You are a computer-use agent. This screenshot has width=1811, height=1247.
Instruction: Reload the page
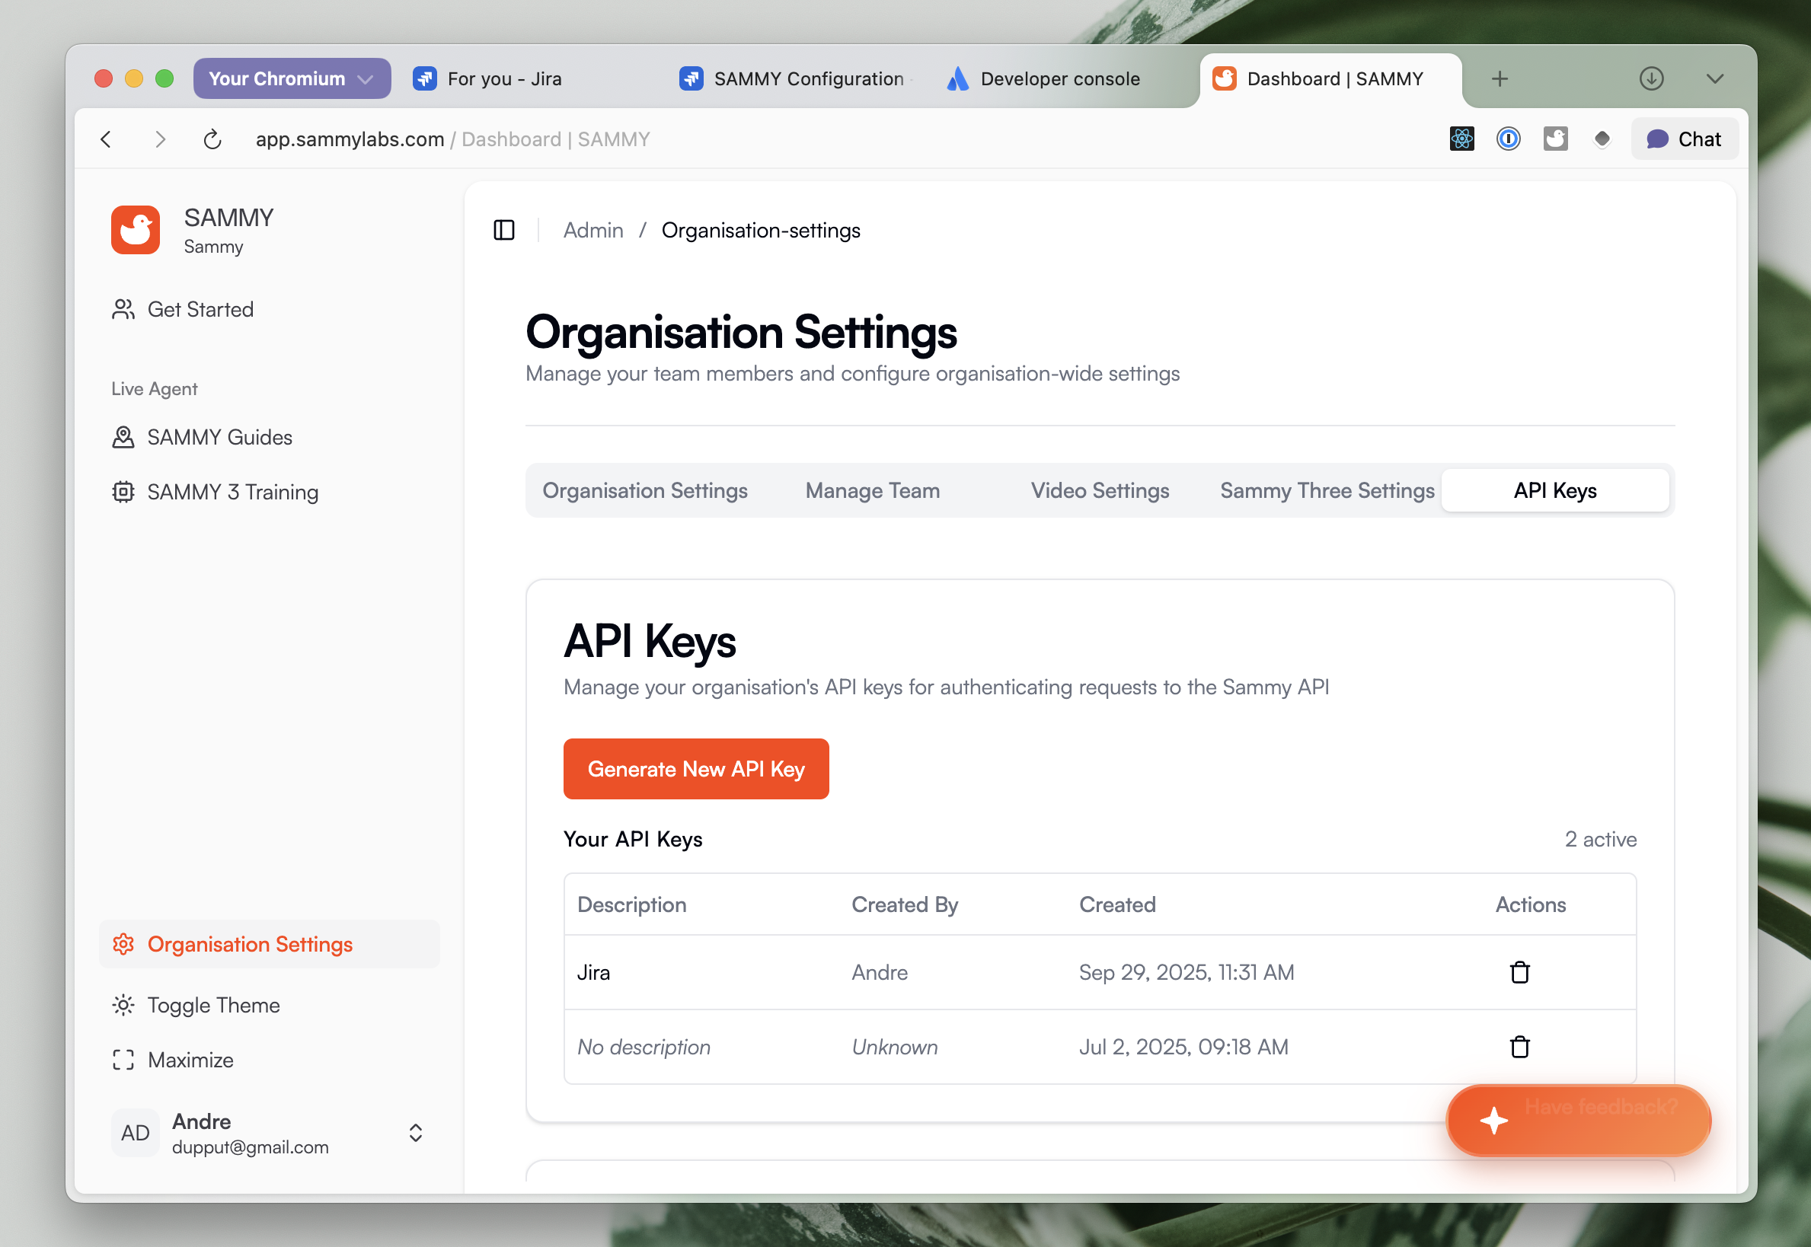pos(212,139)
